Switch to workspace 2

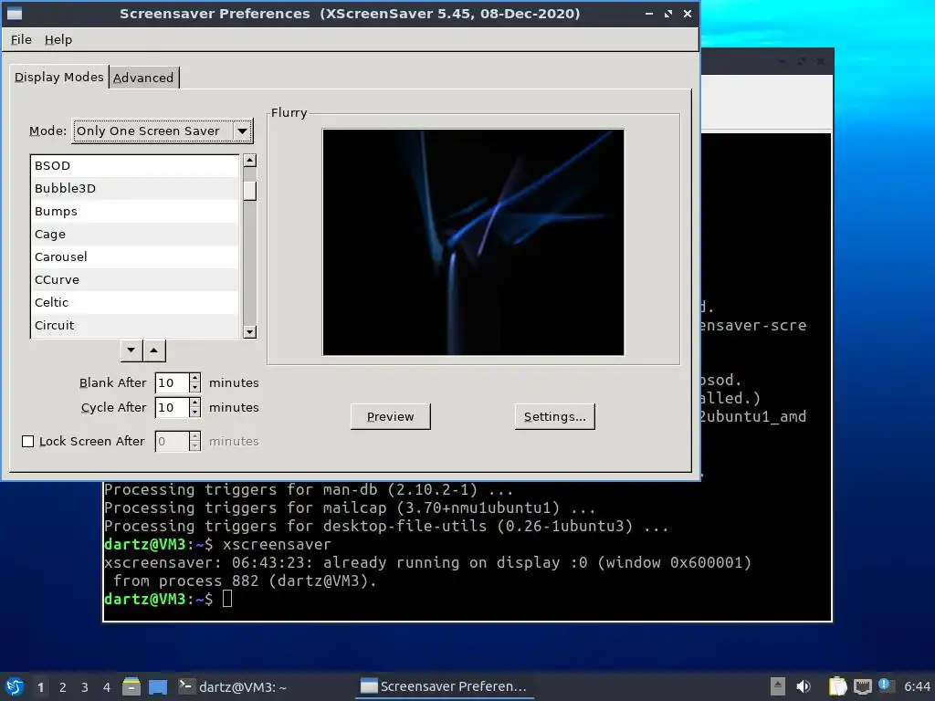click(x=63, y=687)
